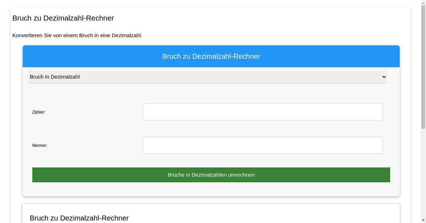
Task: Click the green conversion button
Action: coord(211,175)
